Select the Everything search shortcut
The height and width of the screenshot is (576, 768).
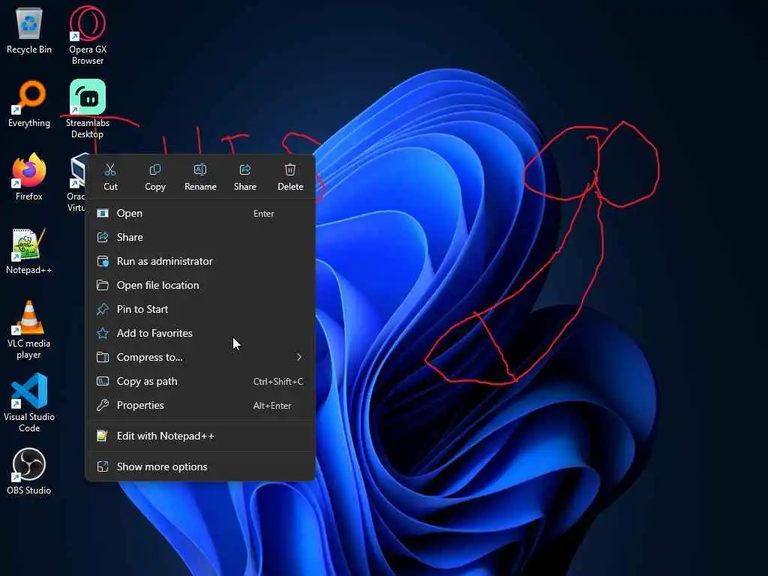click(29, 103)
